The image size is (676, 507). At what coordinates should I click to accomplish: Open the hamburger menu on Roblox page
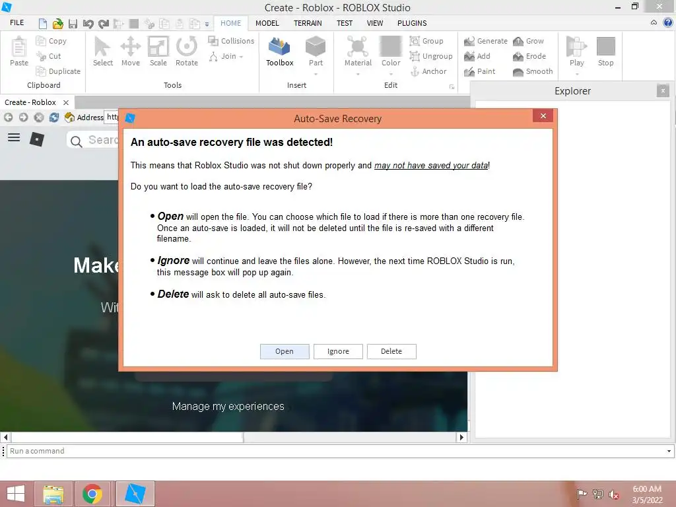coord(14,137)
